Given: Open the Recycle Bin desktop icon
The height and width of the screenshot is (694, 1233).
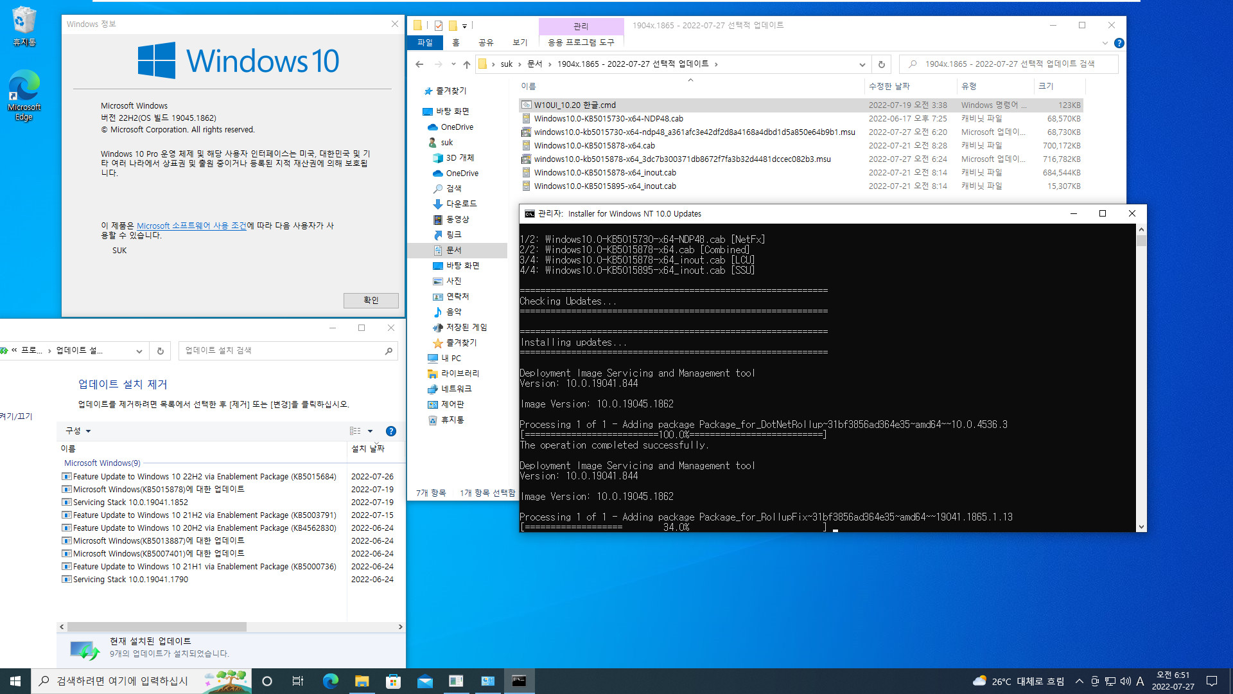Looking at the screenshot, I should pyautogui.click(x=24, y=26).
